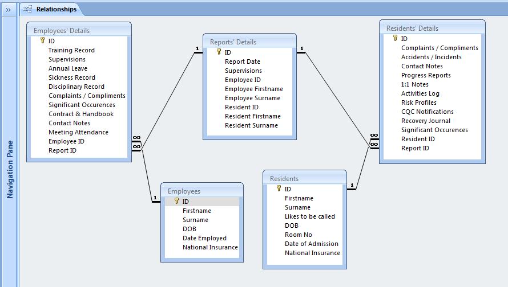Select the Training Record field
Screen dimensions: 508x287
(71, 50)
